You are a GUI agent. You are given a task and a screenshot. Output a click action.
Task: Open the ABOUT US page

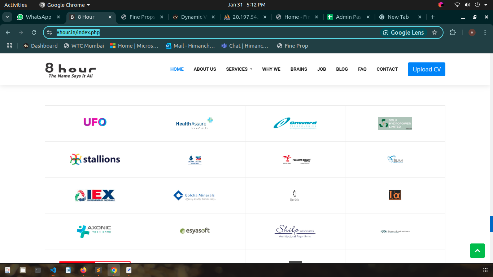click(205, 69)
